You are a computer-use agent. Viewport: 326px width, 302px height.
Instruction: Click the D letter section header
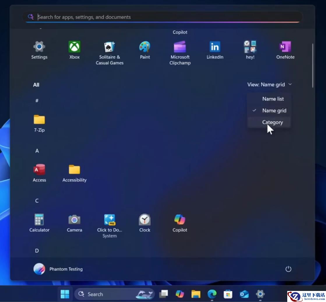pos(37,251)
